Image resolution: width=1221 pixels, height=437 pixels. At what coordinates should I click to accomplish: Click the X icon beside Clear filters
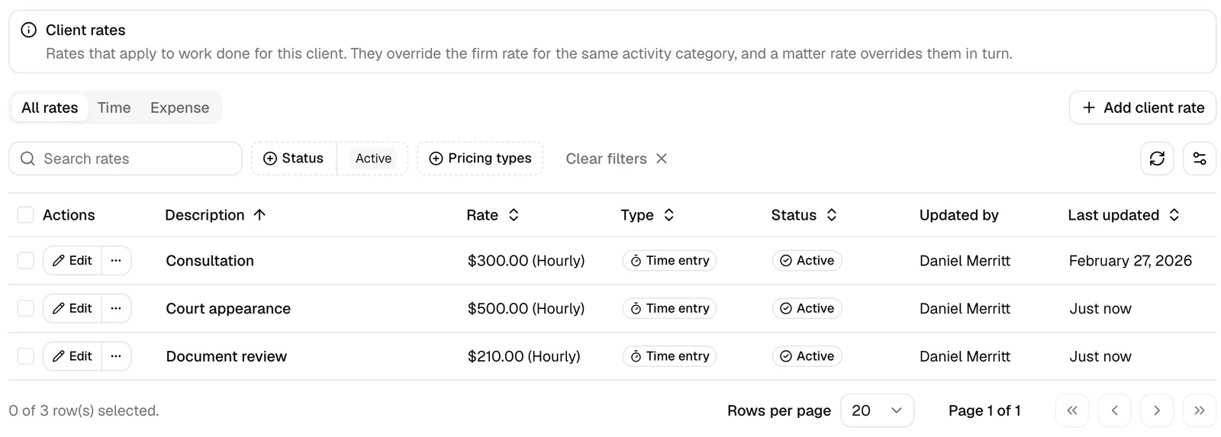coord(662,159)
